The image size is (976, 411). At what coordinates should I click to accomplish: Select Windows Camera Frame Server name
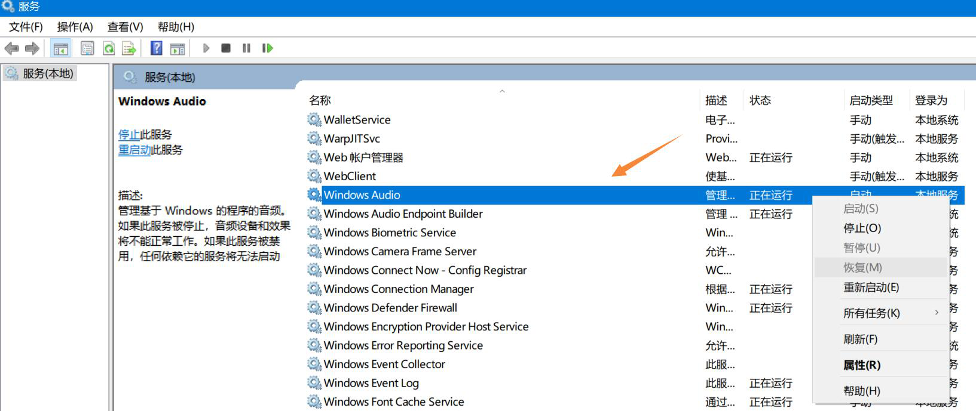click(x=400, y=251)
